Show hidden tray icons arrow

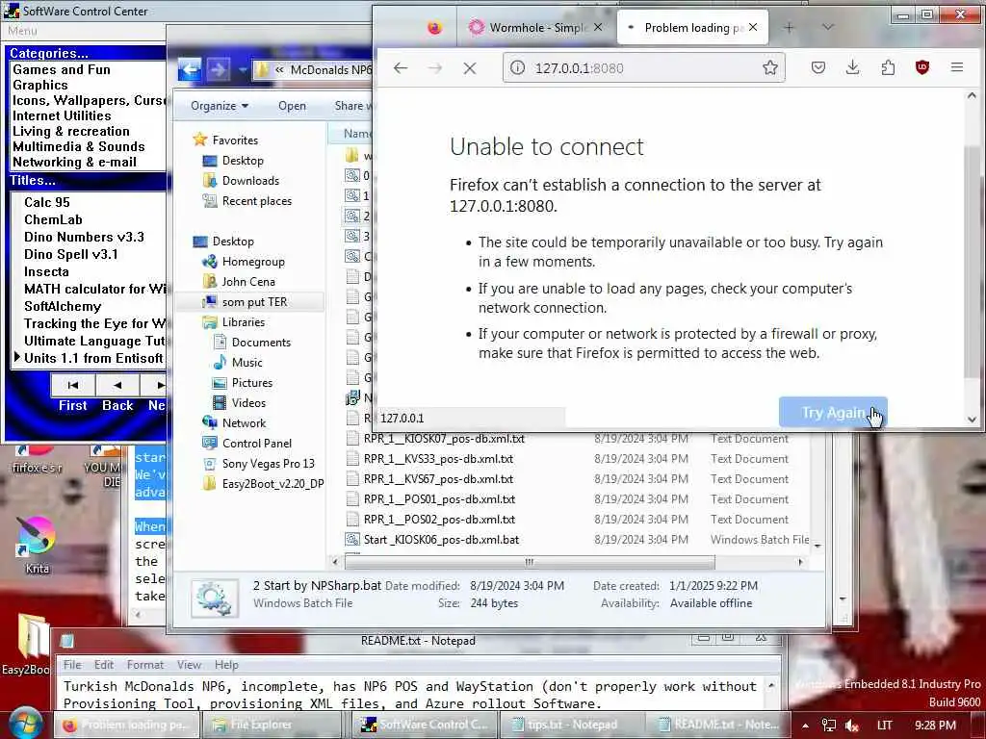click(x=805, y=726)
